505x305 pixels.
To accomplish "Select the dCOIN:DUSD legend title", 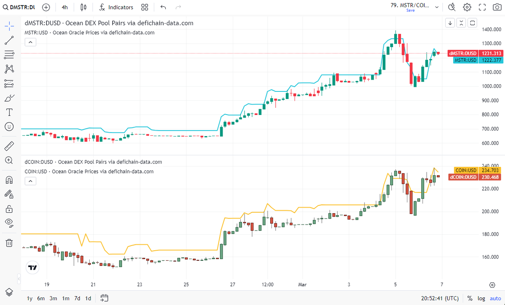I will point(93,162).
